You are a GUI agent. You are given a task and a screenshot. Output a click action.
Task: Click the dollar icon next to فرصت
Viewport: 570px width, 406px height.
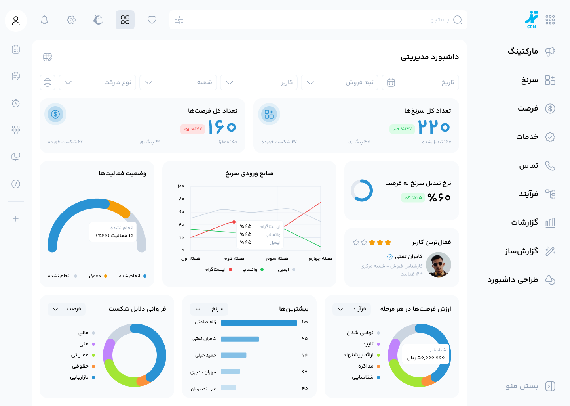coord(550,109)
